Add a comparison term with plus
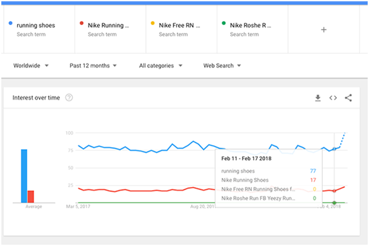The height and width of the screenshot is (246, 369). [323, 30]
